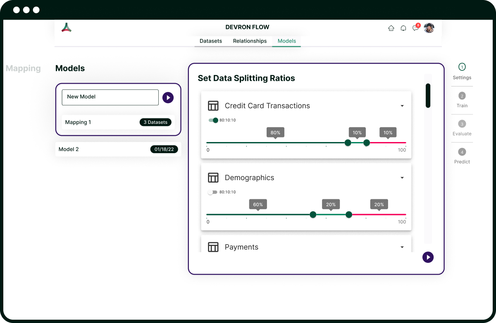The height and width of the screenshot is (323, 496).
Task: Switch to the Relationships tab
Action: (250, 41)
